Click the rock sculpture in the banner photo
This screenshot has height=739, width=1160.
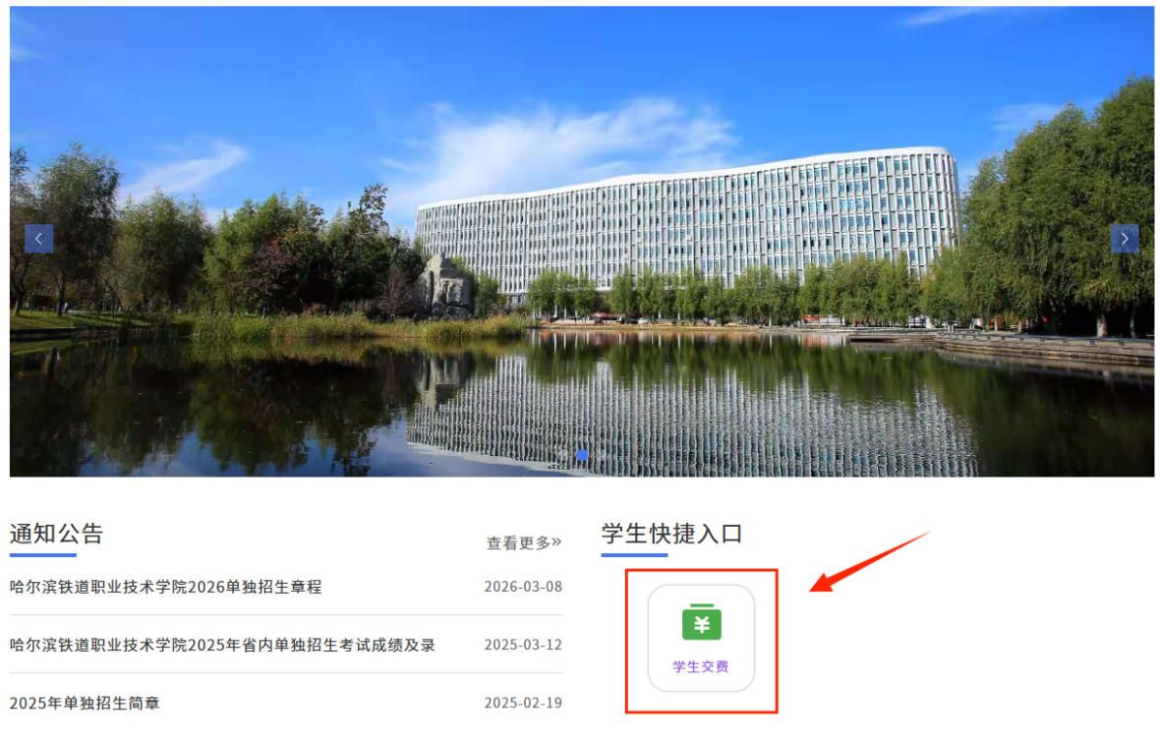[444, 286]
